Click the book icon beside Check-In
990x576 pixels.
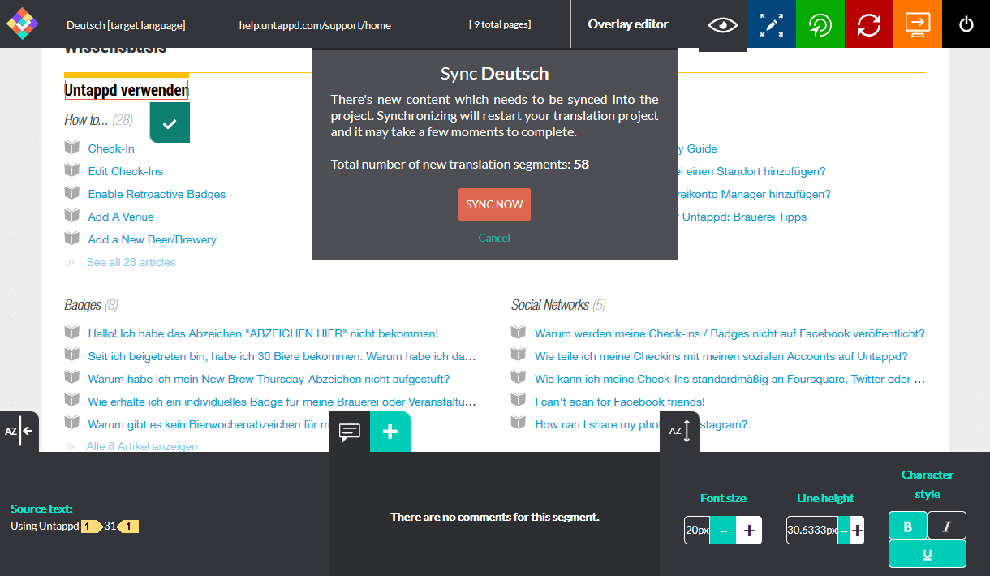[72, 148]
